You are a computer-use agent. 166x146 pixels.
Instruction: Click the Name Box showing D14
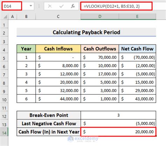click(x=12, y=6)
